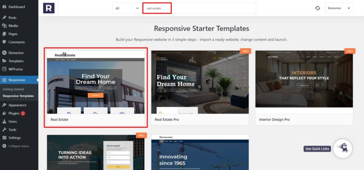This screenshot has height=170, width=364.
Task: Select the Real Estate Pro template thumbnail
Action: (x=200, y=82)
